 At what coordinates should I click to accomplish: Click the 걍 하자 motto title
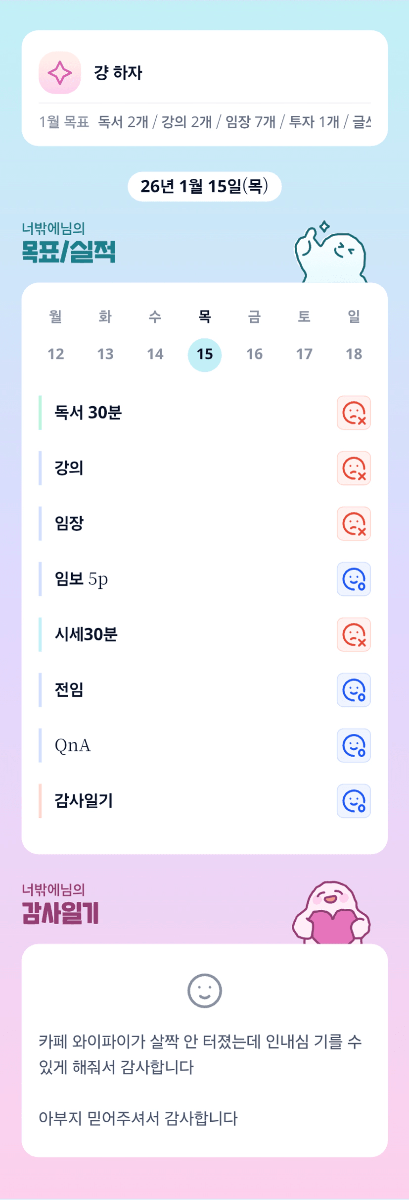pyautogui.click(x=118, y=73)
